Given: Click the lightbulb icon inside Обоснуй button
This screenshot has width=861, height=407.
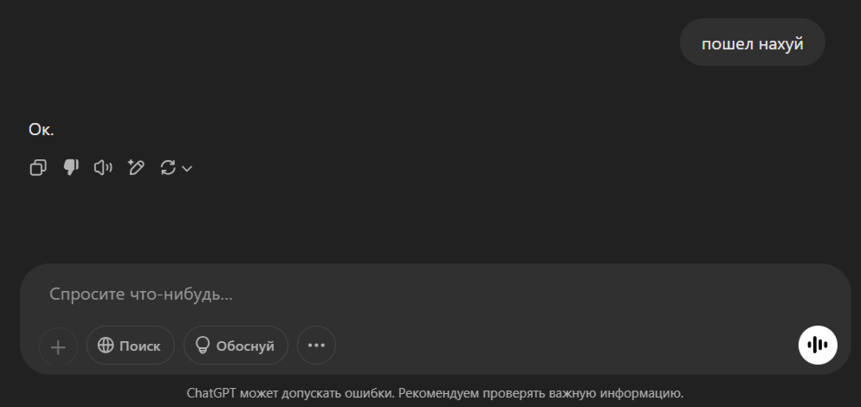Looking at the screenshot, I should (203, 345).
